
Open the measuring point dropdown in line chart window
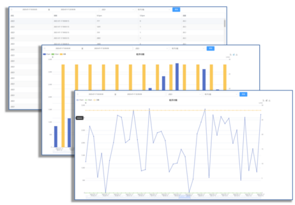[x=184, y=94]
